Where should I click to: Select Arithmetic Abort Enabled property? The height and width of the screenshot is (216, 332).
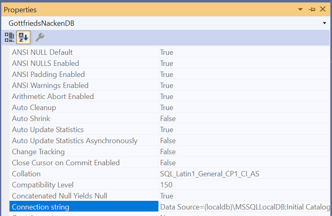(53, 97)
